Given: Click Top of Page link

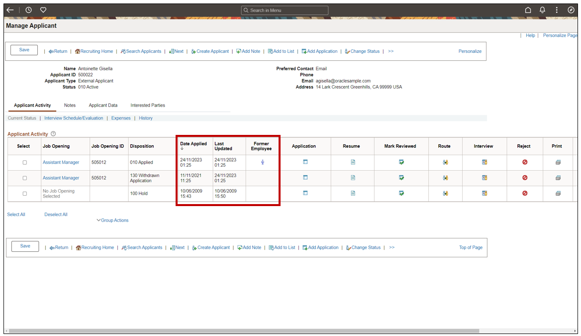Looking at the screenshot, I should pyautogui.click(x=471, y=247).
